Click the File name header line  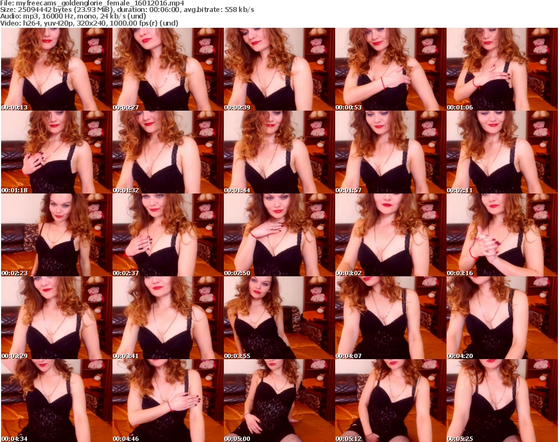click(x=92, y=3)
